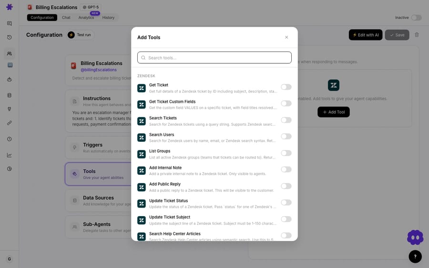The image size is (429, 268).
Task: Open the database sidebar icon
Action: tap(10, 95)
